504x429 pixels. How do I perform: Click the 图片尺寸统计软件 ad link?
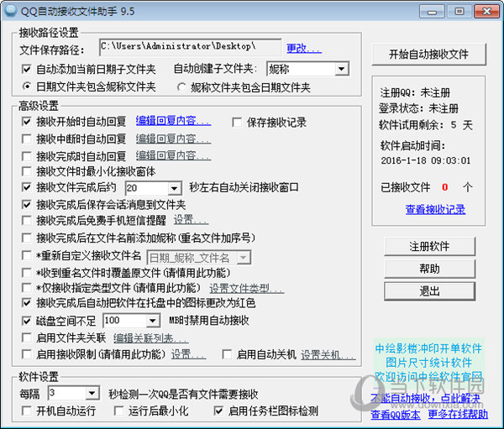coord(428,363)
